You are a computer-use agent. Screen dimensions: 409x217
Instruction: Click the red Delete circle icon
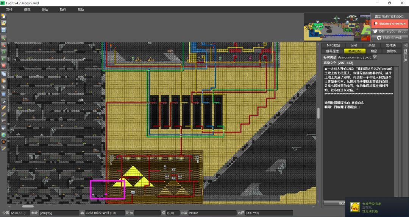click(x=3, y=65)
